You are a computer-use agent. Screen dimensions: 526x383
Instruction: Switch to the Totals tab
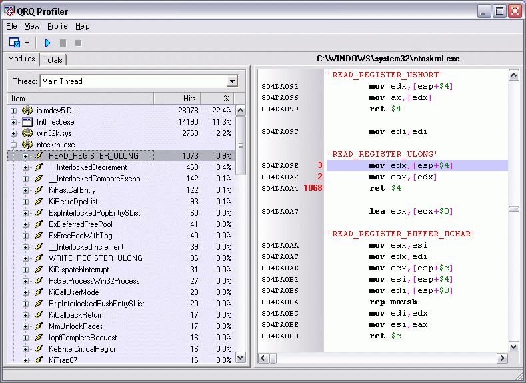pos(53,60)
